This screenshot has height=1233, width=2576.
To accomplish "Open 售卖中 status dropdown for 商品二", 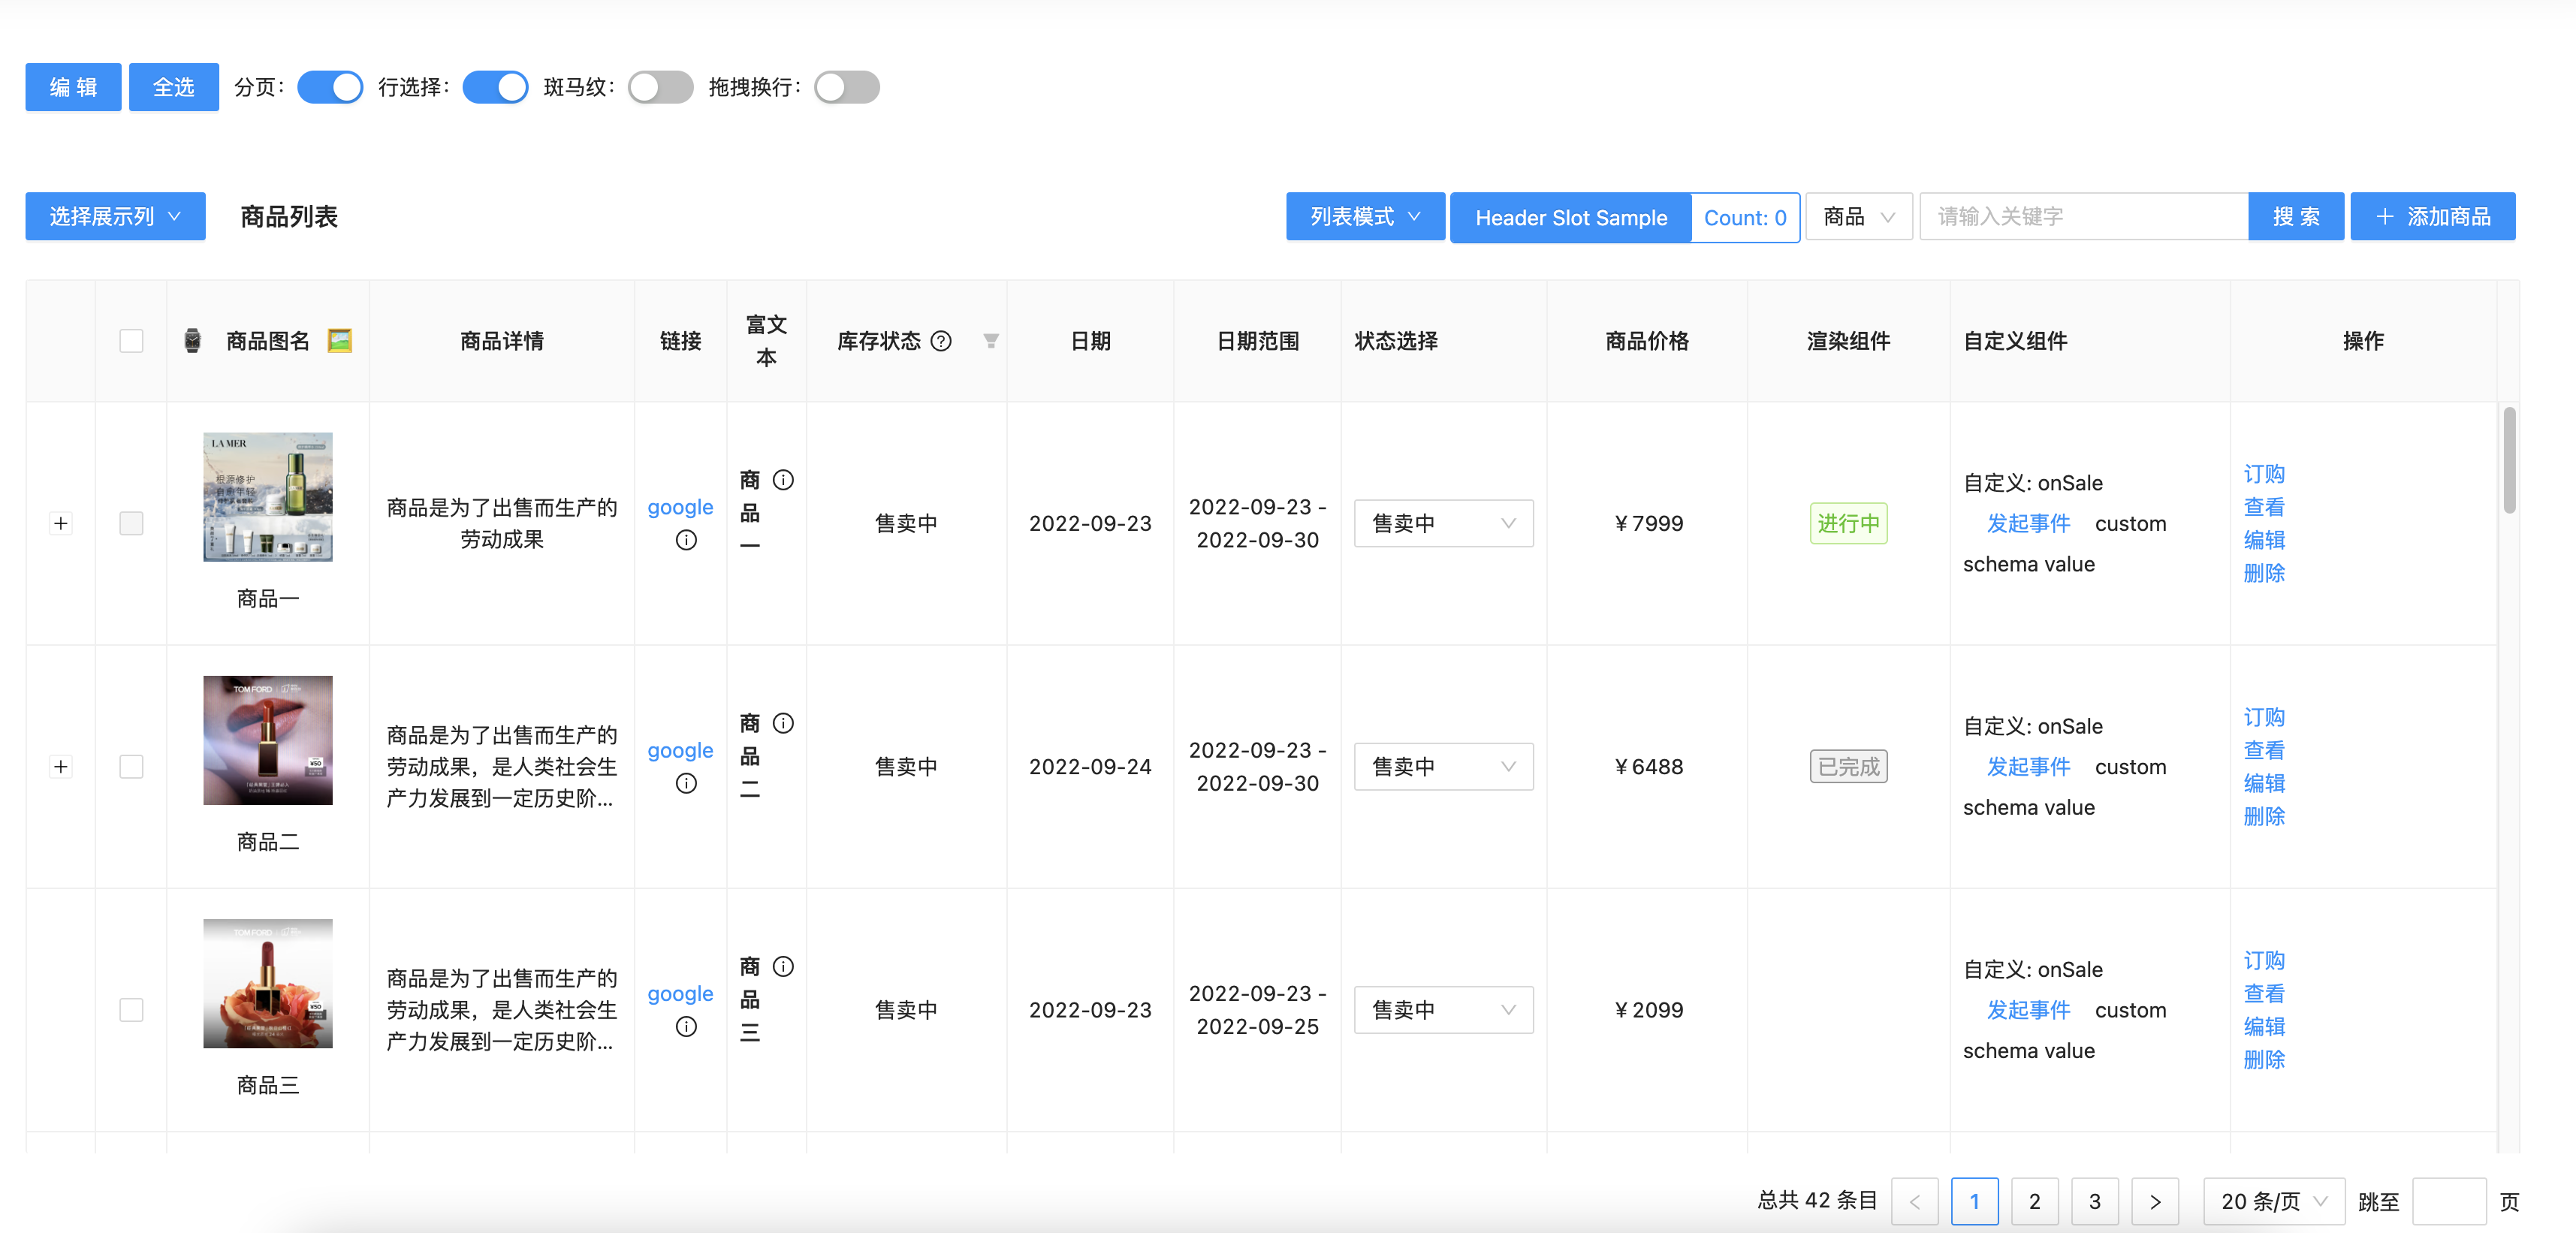I will pyautogui.click(x=1442, y=766).
